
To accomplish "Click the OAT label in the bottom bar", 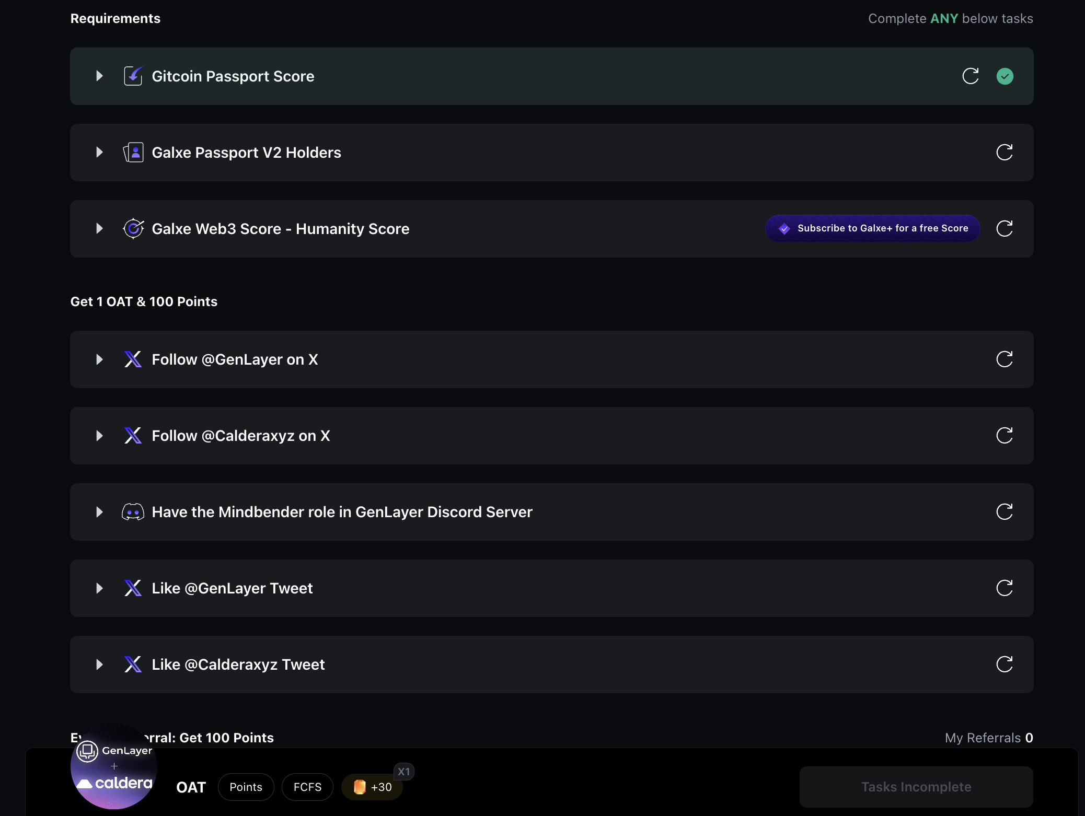I will pos(191,787).
